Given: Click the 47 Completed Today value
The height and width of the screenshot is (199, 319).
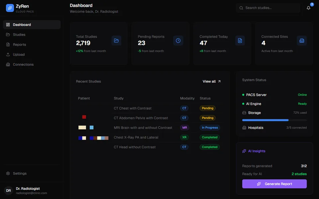Looking at the screenshot, I should 203,43.
